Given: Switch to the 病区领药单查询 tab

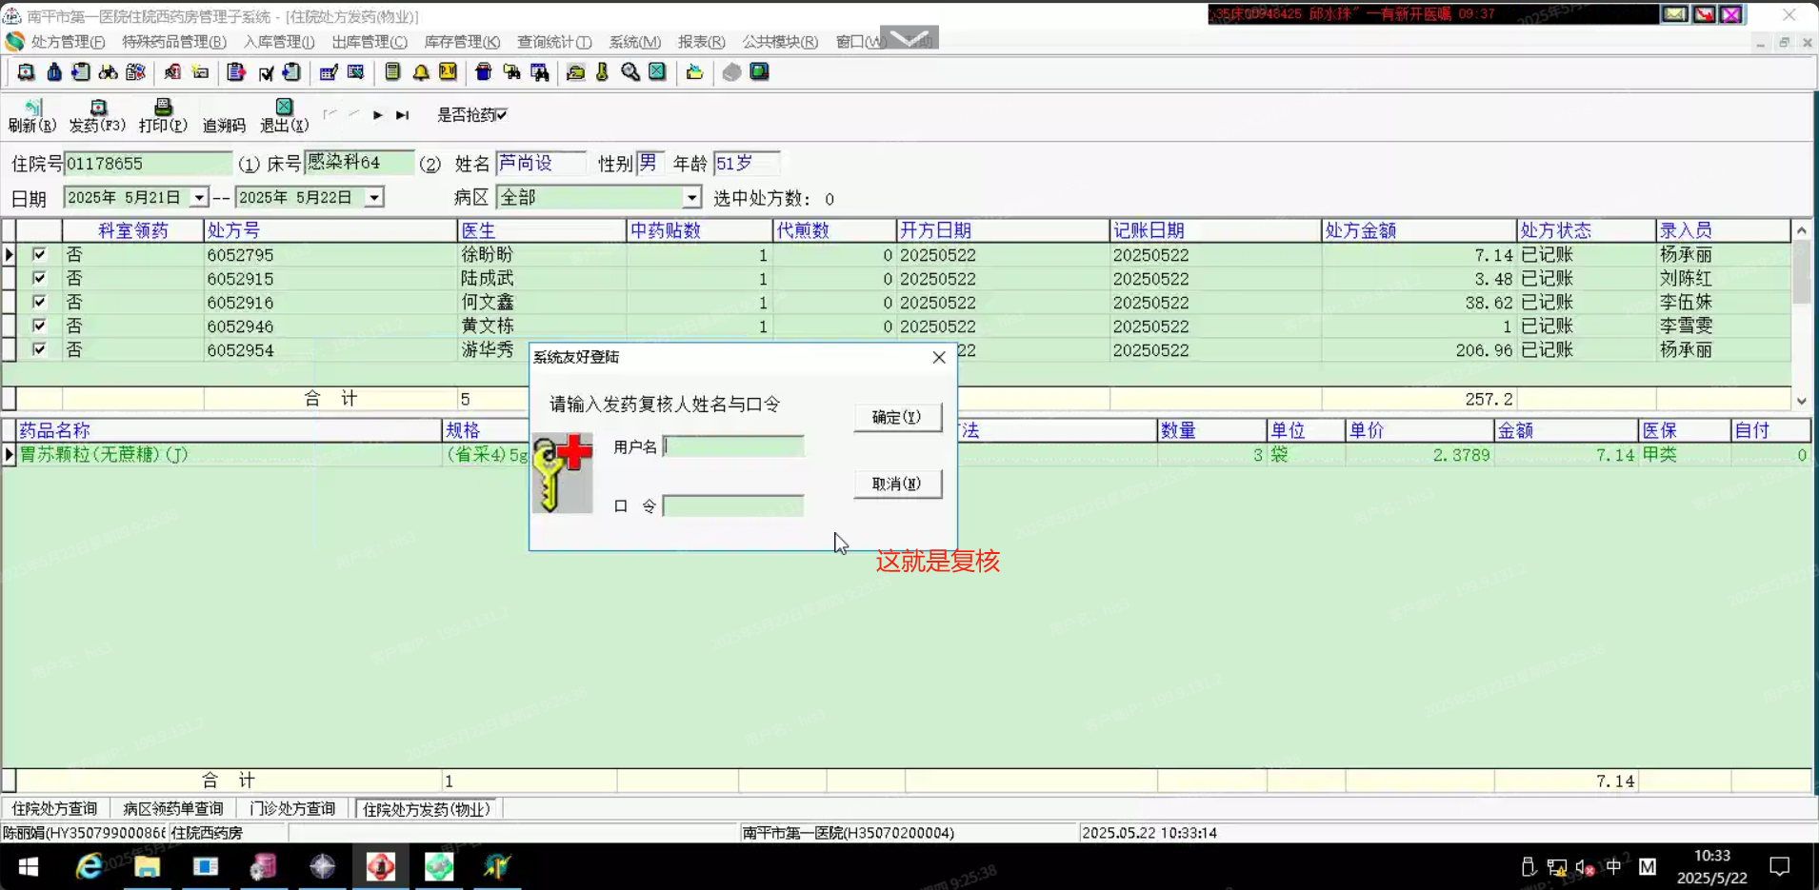Looking at the screenshot, I should tap(173, 809).
